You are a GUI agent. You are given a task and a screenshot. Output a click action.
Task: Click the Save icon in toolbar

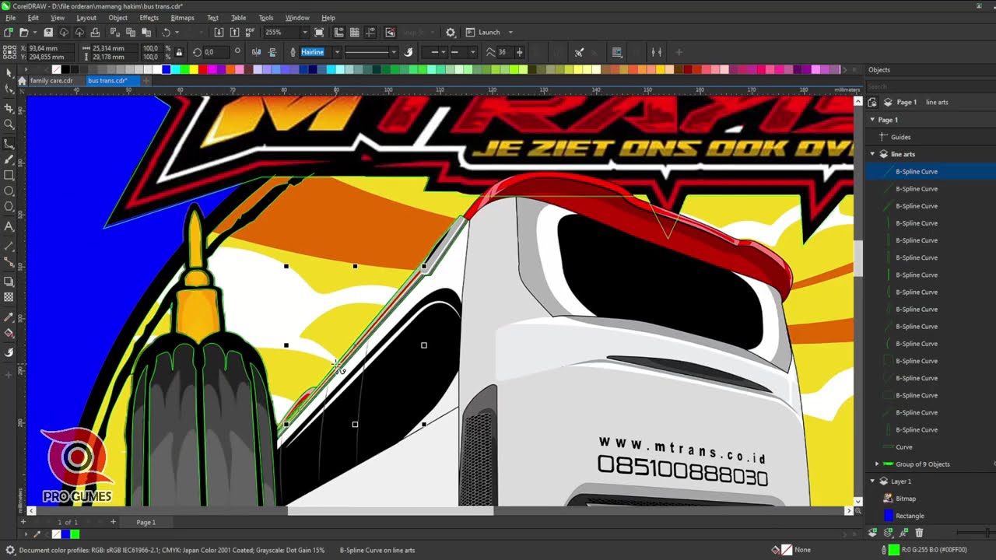coord(48,33)
